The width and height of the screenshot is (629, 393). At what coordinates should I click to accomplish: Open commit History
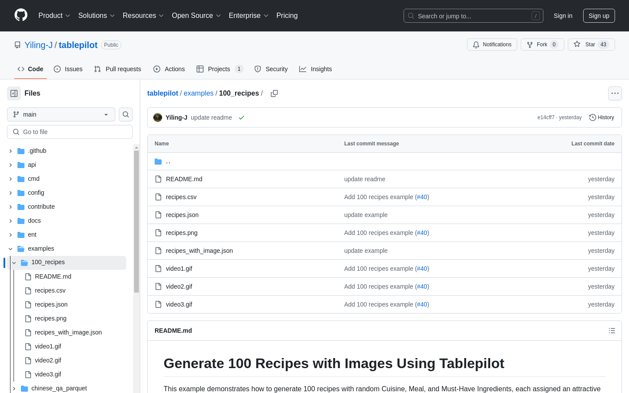click(601, 117)
